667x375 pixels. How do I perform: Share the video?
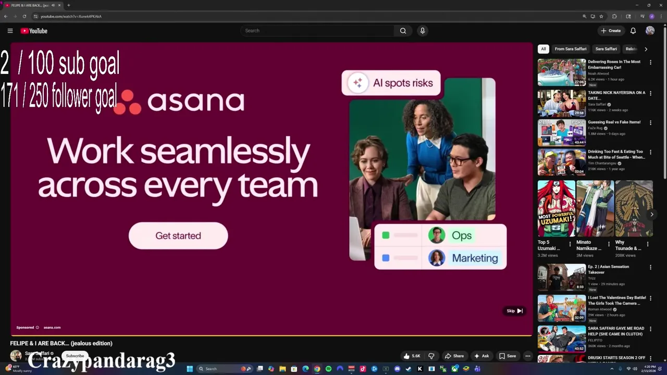pyautogui.click(x=454, y=356)
